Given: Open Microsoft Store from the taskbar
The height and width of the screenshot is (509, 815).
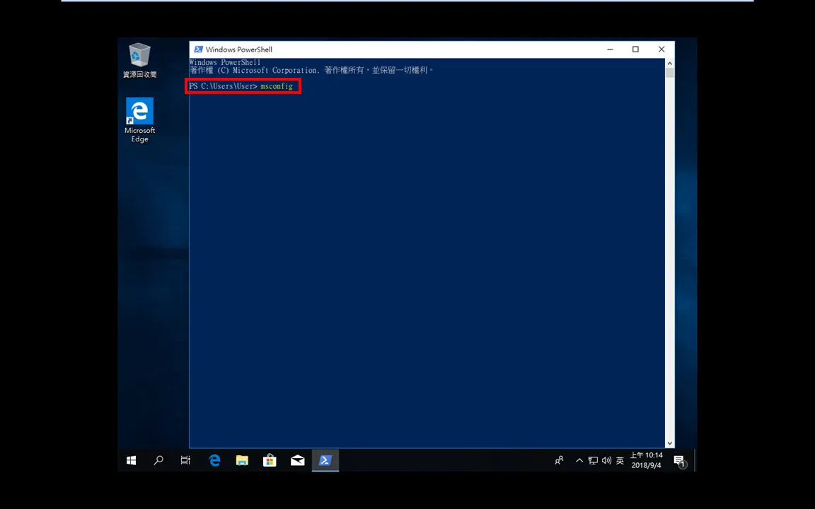Looking at the screenshot, I should tap(270, 460).
